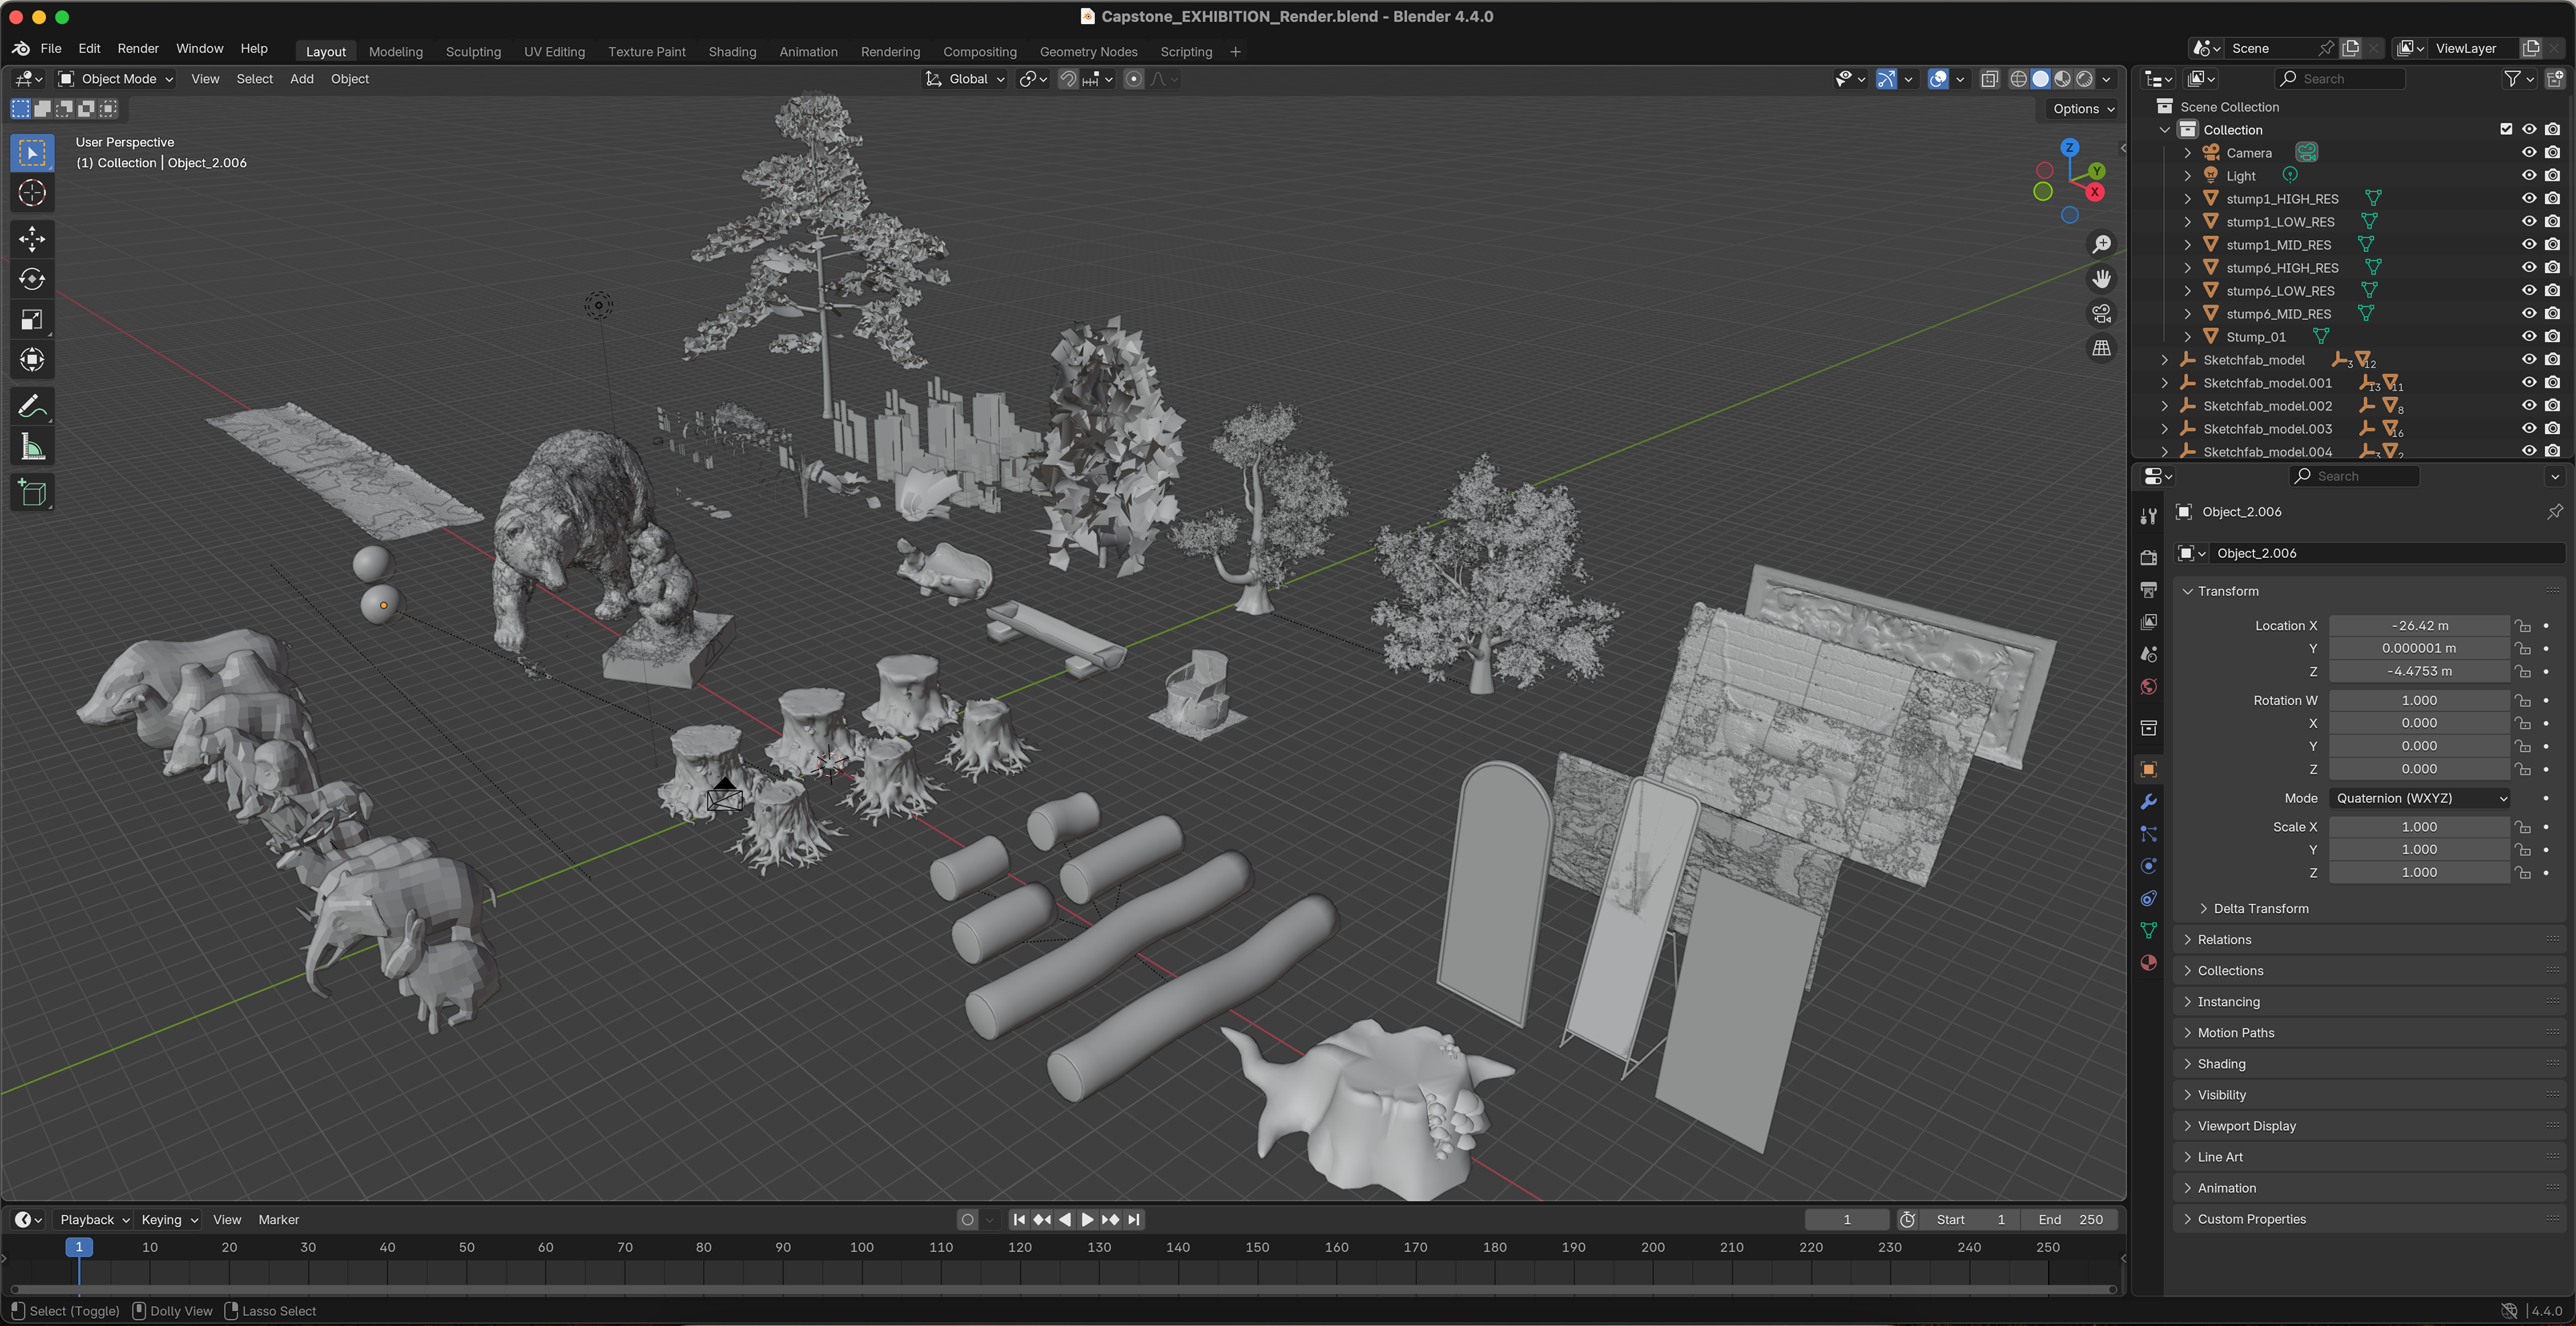Disable rendering of Stump_01 camera icon
Image resolution: width=2576 pixels, height=1326 pixels.
click(x=2552, y=336)
